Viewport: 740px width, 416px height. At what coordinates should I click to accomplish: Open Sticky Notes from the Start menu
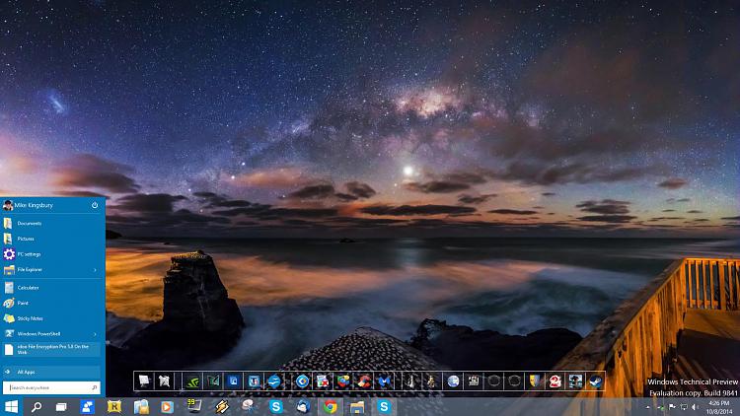point(52,318)
